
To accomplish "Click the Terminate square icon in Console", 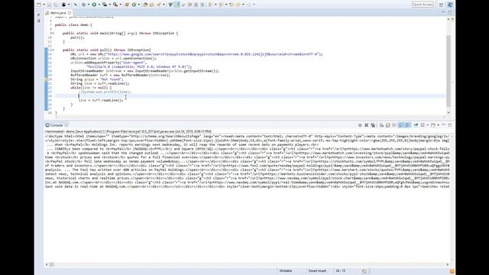I will point(360,125).
